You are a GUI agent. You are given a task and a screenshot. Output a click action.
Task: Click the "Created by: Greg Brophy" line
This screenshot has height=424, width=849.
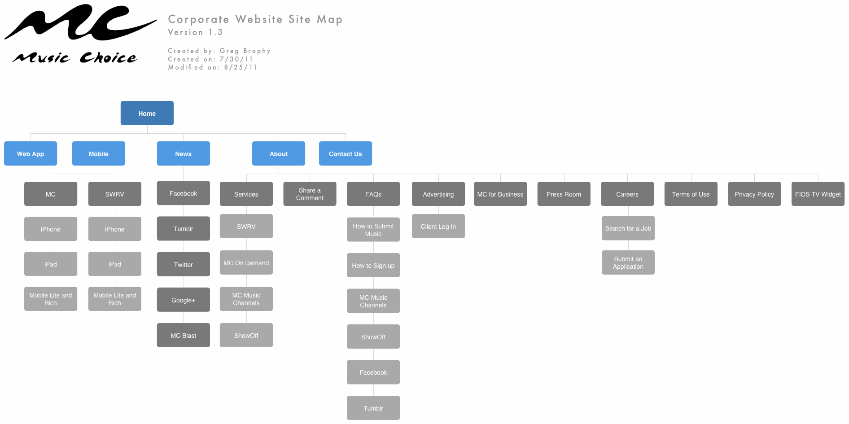219,51
